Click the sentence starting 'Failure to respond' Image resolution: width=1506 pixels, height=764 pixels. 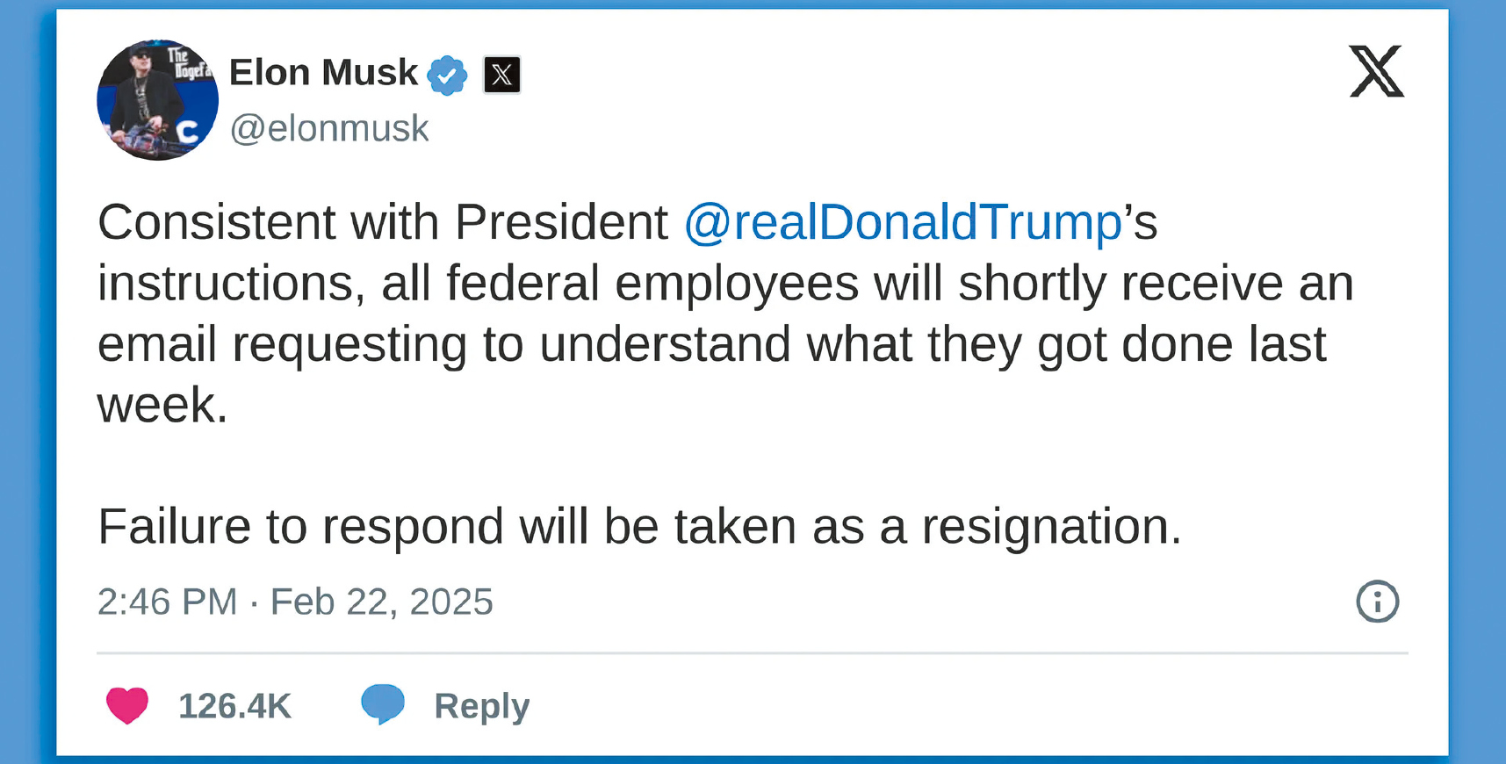click(639, 527)
